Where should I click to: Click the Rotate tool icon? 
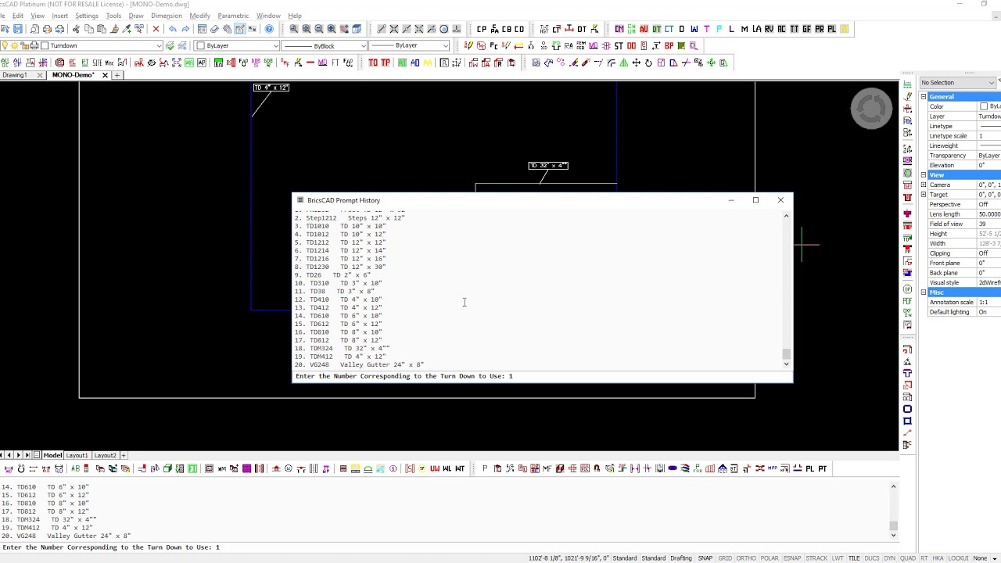point(648,63)
